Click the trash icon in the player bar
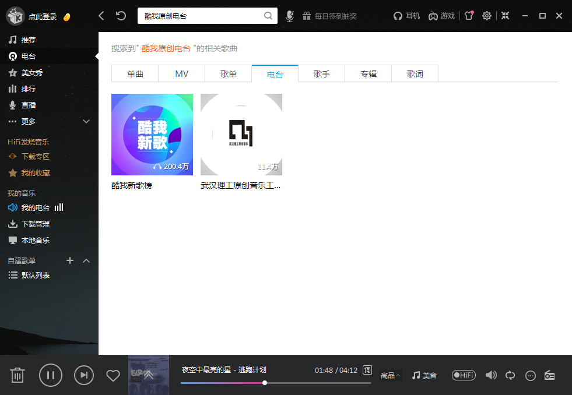The image size is (572, 395). point(17,375)
